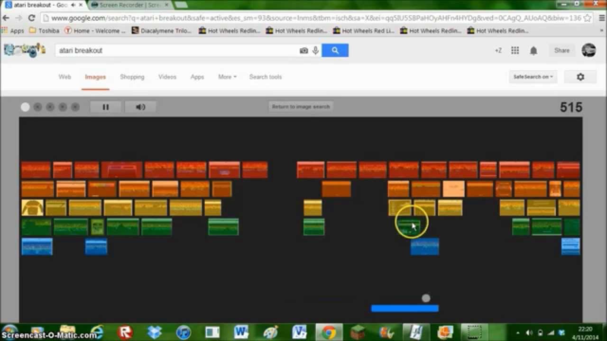Open Internet Explorer from the taskbar
This screenshot has height=341, width=607.
[x=97, y=332]
